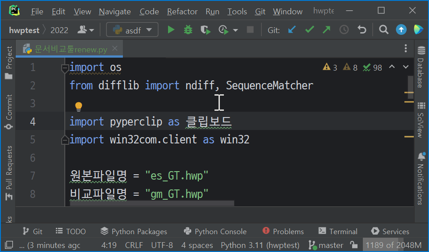The width and height of the screenshot is (429, 252).
Task: Open the Pull Requests tool window
Action: point(9,173)
